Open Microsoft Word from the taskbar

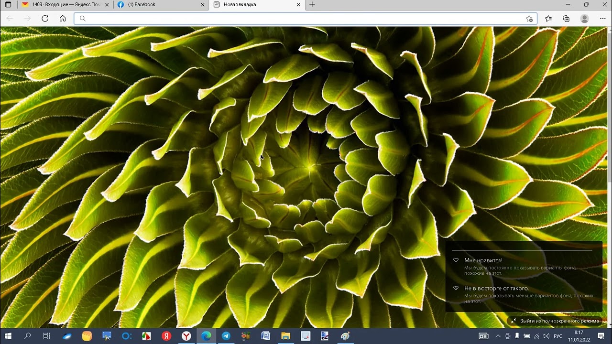(266, 336)
